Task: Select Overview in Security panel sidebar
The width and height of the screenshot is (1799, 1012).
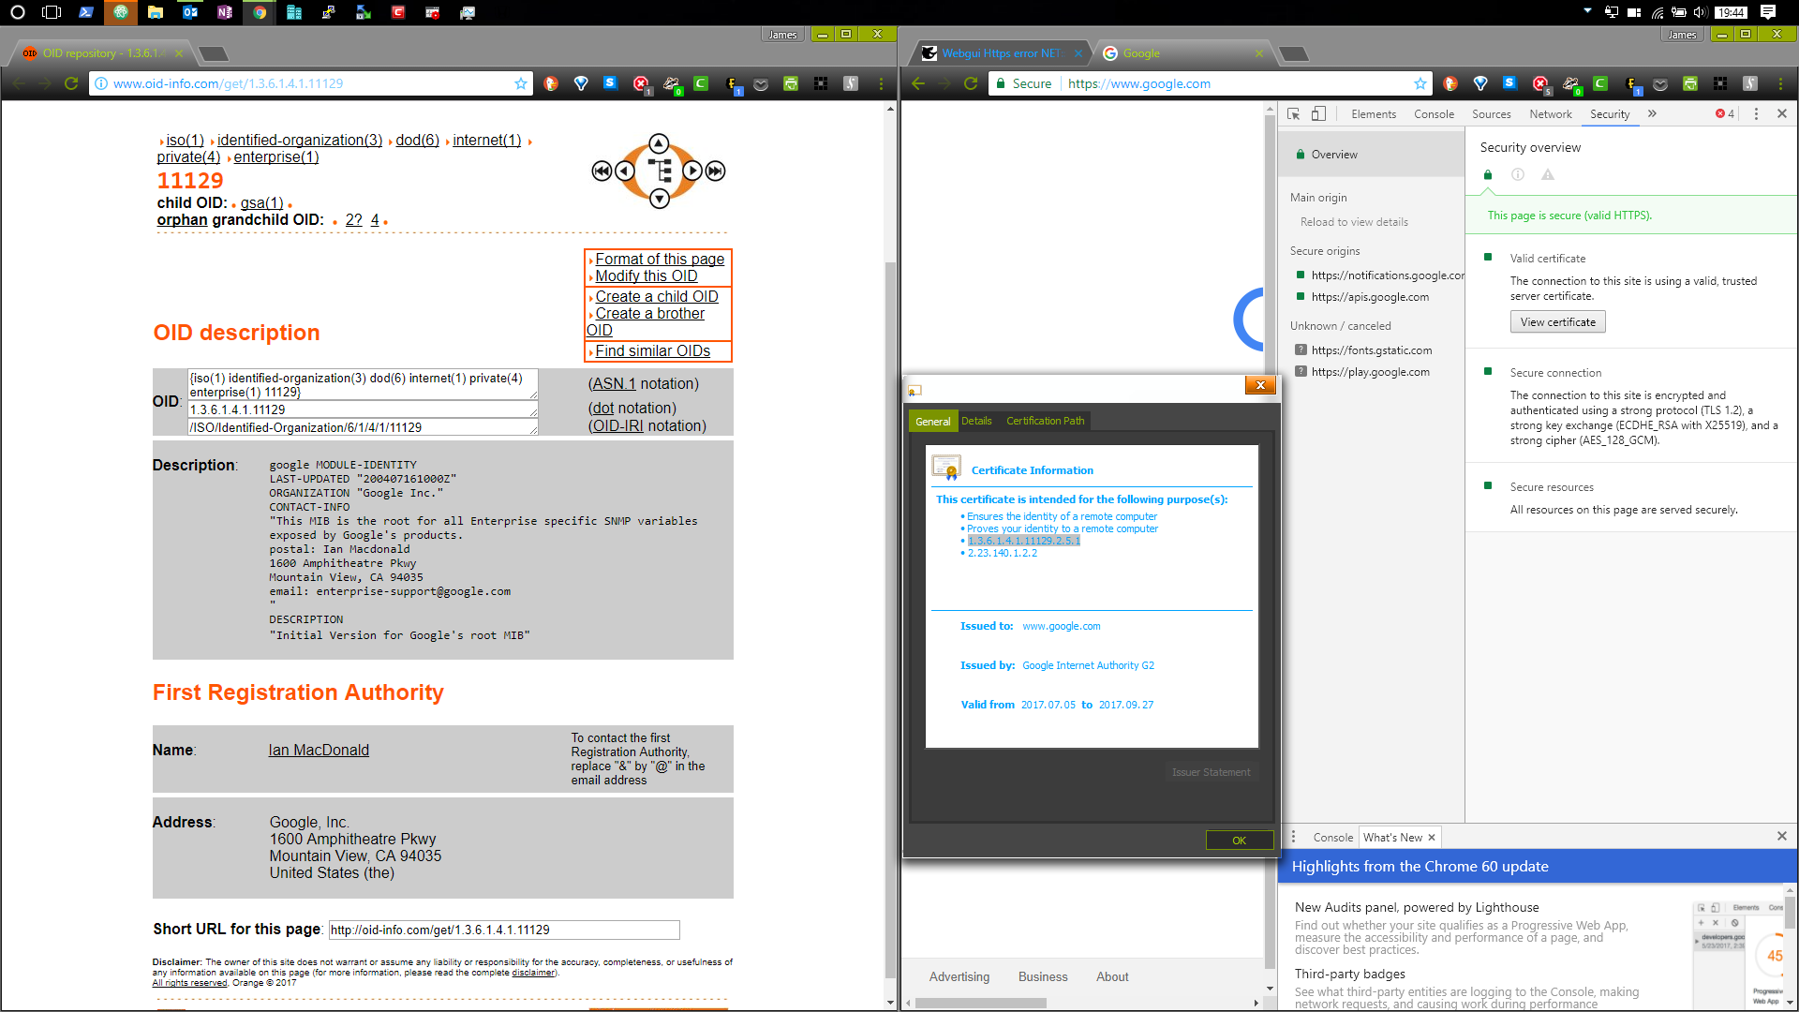Action: (1372, 155)
